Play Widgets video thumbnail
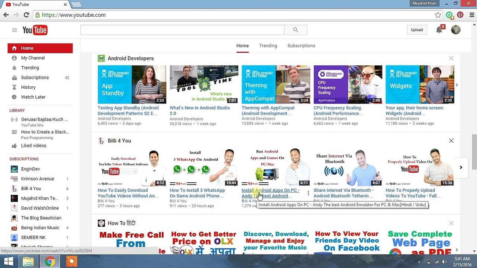This screenshot has height=268, width=477. pyautogui.click(x=420, y=84)
